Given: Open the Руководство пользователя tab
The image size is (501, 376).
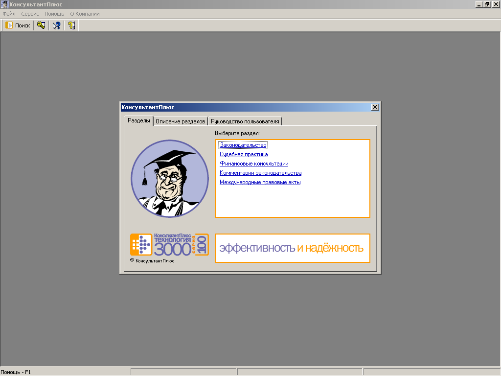Looking at the screenshot, I should pyautogui.click(x=245, y=121).
